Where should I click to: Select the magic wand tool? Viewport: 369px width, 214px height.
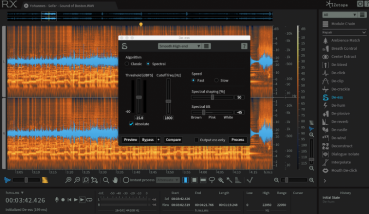pyautogui.click(x=229, y=180)
